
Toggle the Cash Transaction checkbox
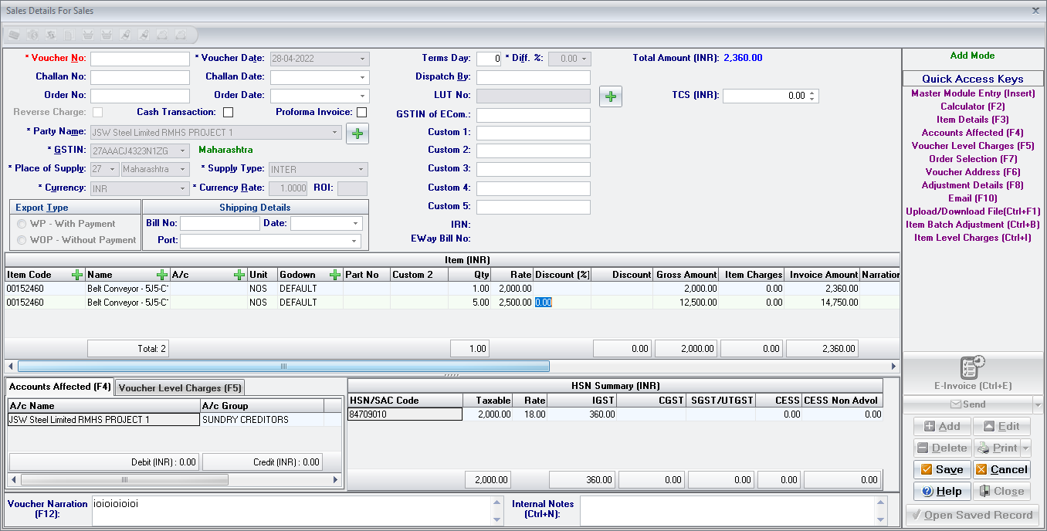point(229,113)
